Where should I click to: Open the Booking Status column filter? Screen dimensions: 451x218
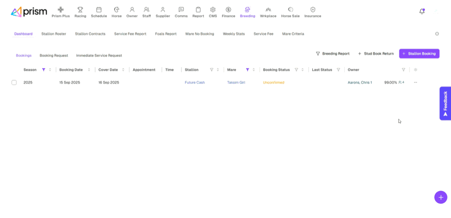[x=296, y=70]
